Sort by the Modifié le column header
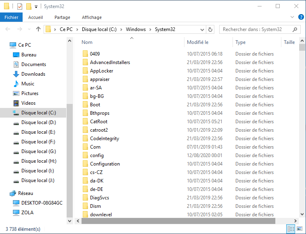Image resolution: width=306 pixels, height=234 pixels. pyautogui.click(x=198, y=42)
